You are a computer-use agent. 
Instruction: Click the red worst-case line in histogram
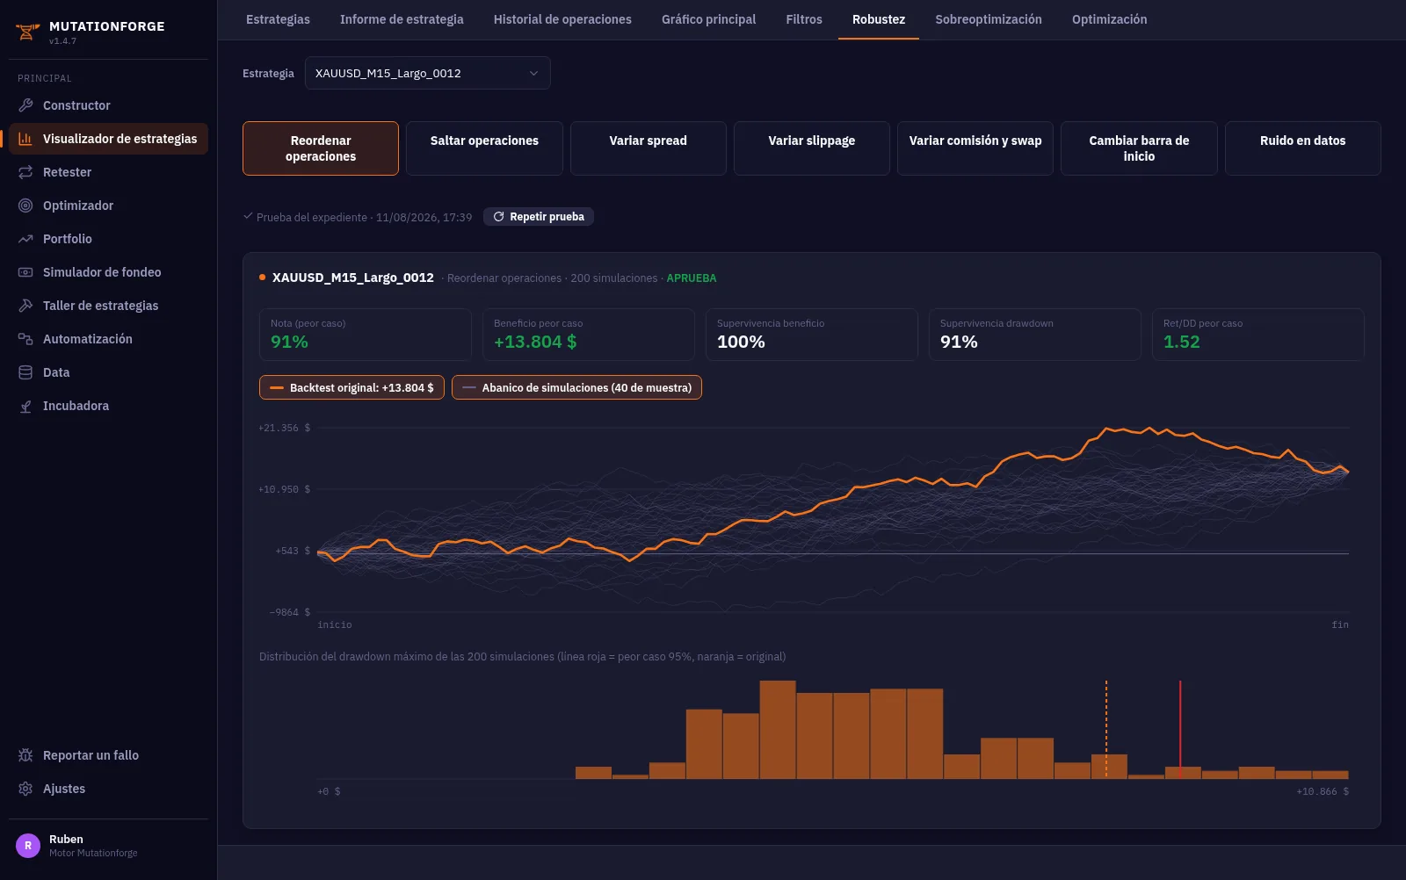tap(1180, 729)
